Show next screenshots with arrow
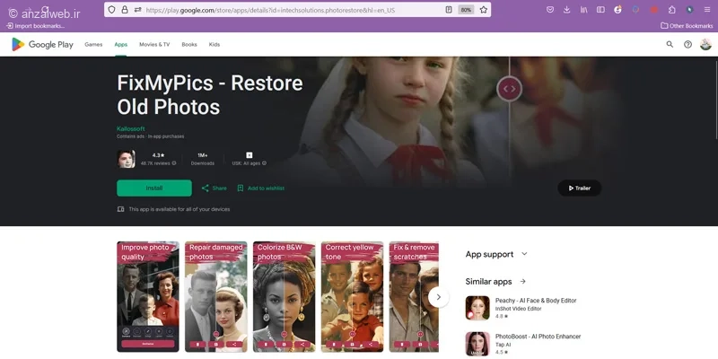Viewport: 718px width, 359px height. click(x=438, y=297)
